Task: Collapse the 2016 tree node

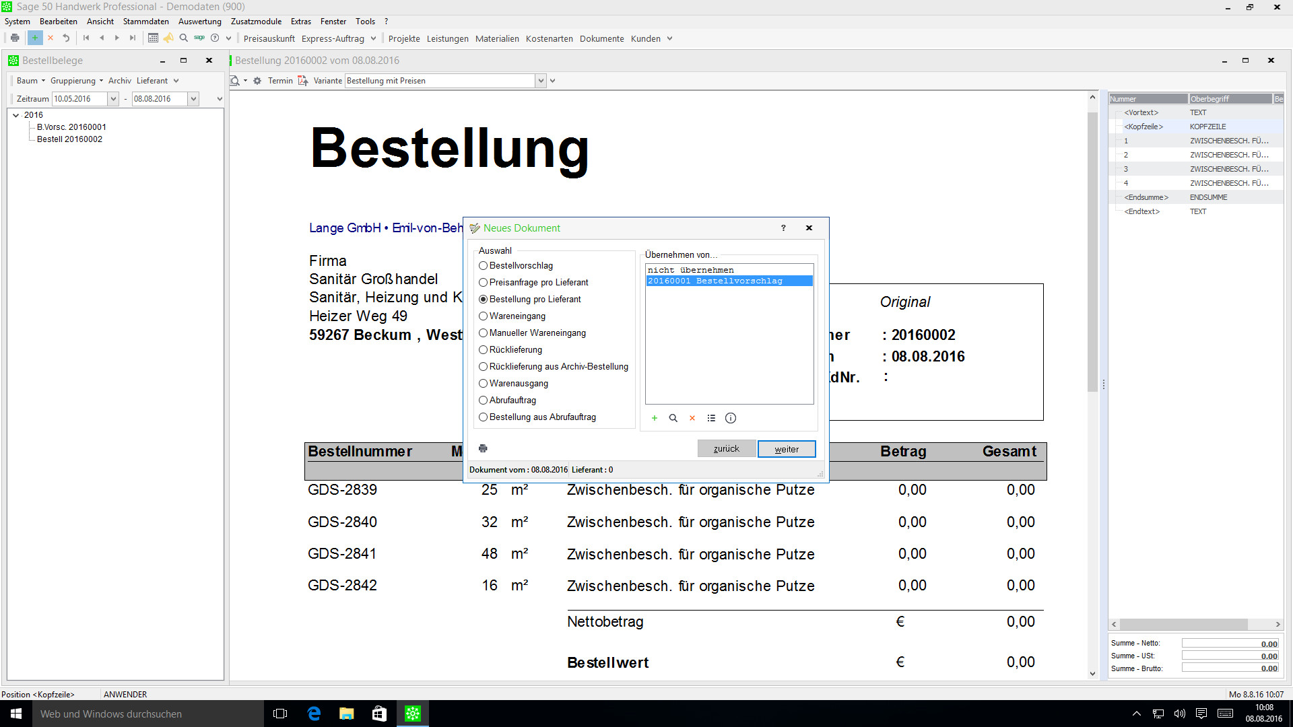Action: tap(15, 115)
